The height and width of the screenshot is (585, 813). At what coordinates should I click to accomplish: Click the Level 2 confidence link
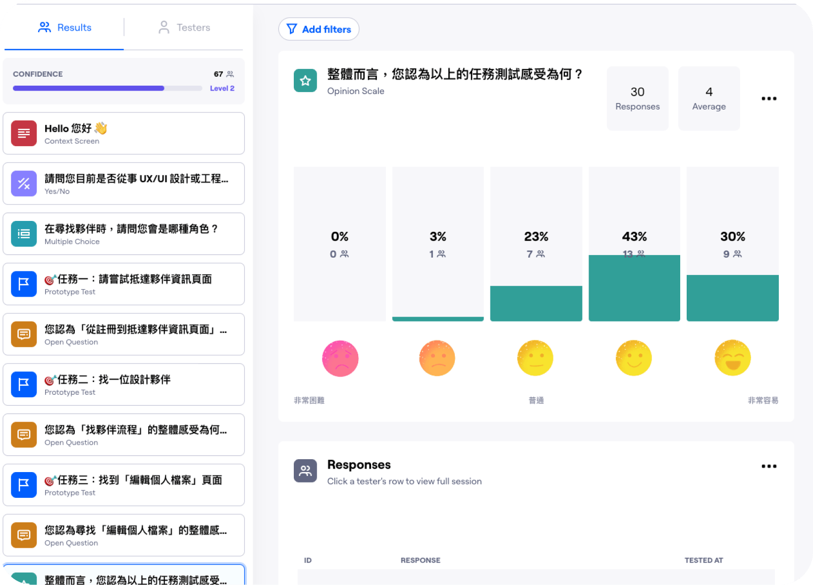(222, 88)
